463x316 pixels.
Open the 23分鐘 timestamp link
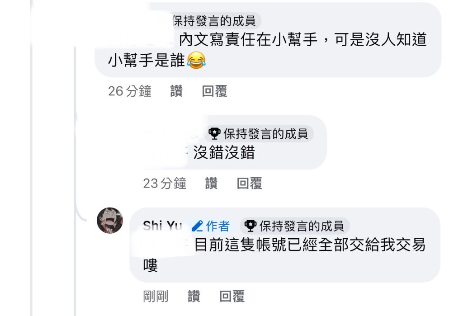(165, 183)
